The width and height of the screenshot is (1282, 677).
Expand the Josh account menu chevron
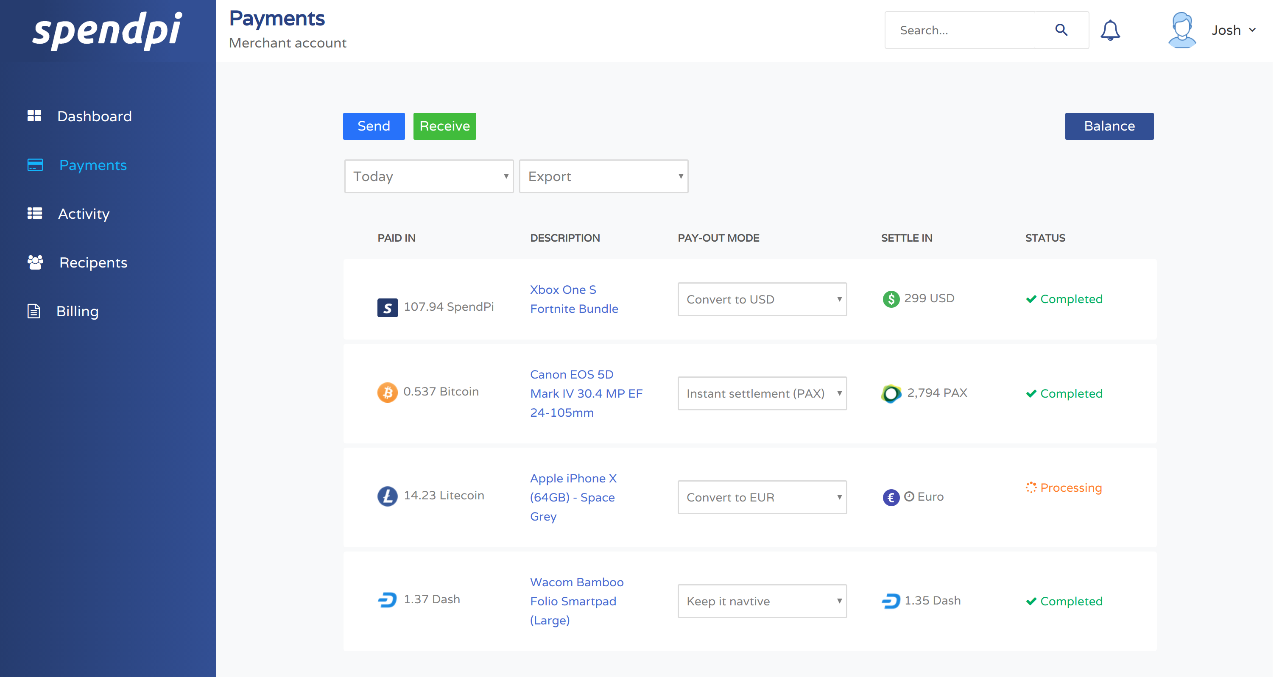[x=1252, y=31]
